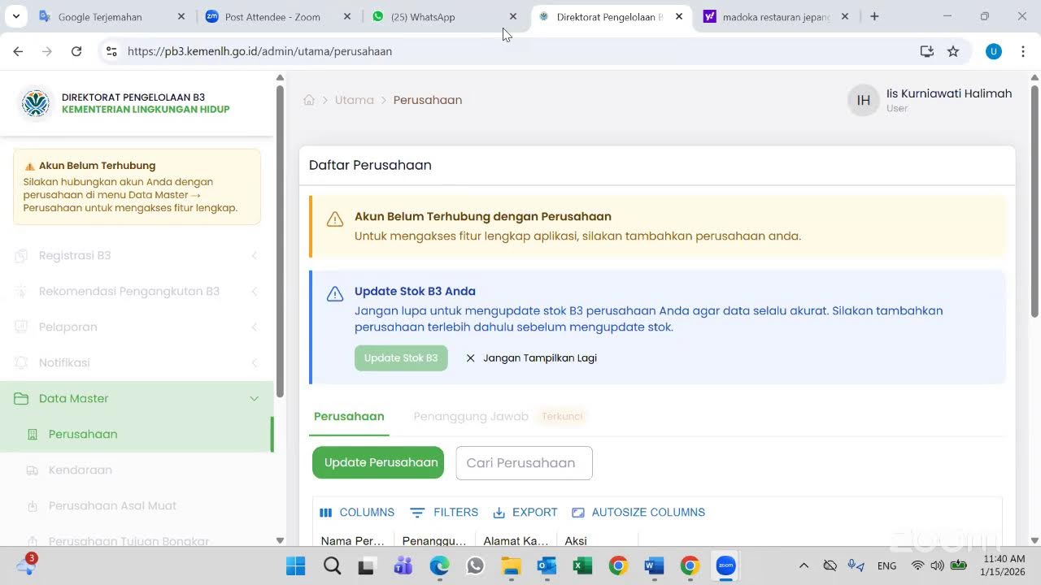This screenshot has width=1041, height=585.
Task: Switch to the madoka restauran tab
Action: point(777,16)
